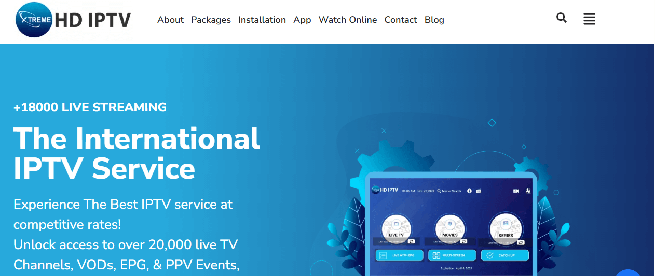Image resolution: width=655 pixels, height=276 pixels.
Task: Open the hamburger menu icon
Action: coord(589,19)
